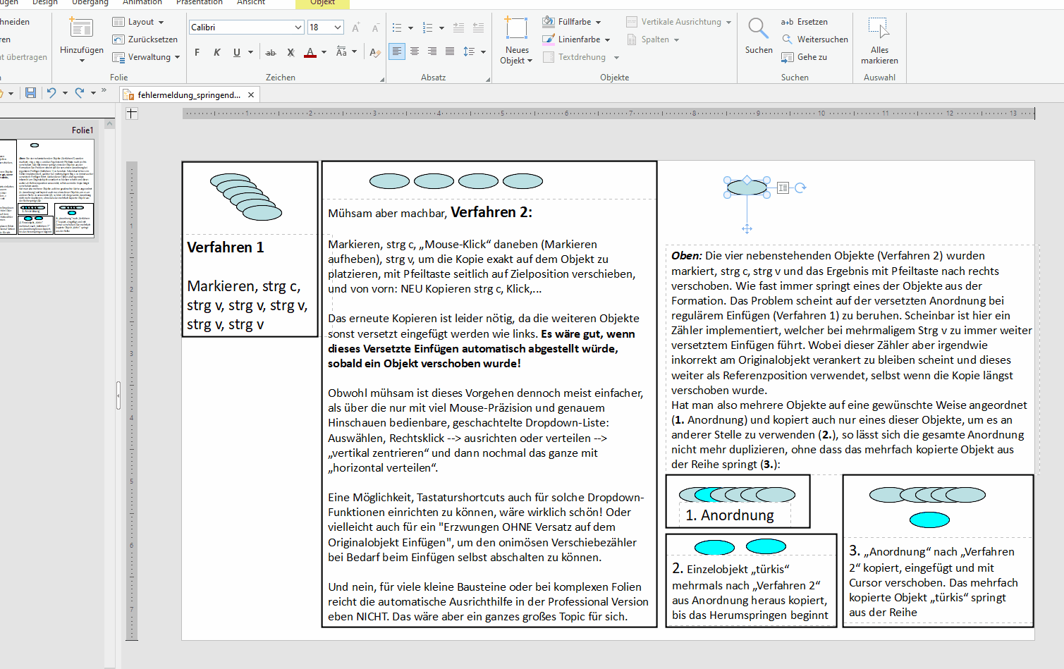This screenshot has height=669, width=1064.
Task: Click the ruler origin plus box
Action: [132, 113]
